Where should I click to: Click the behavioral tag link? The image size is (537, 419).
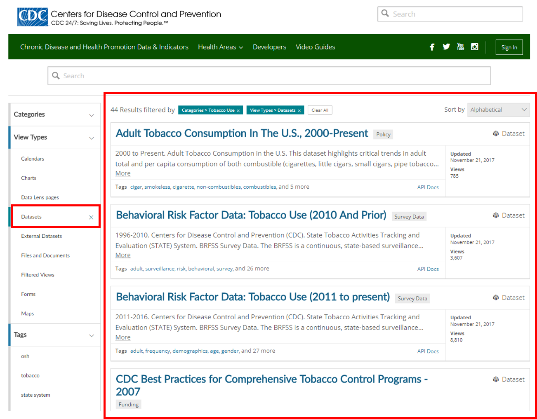point(201,269)
